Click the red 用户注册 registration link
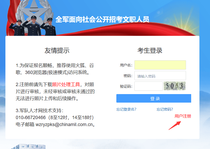 point(183,116)
